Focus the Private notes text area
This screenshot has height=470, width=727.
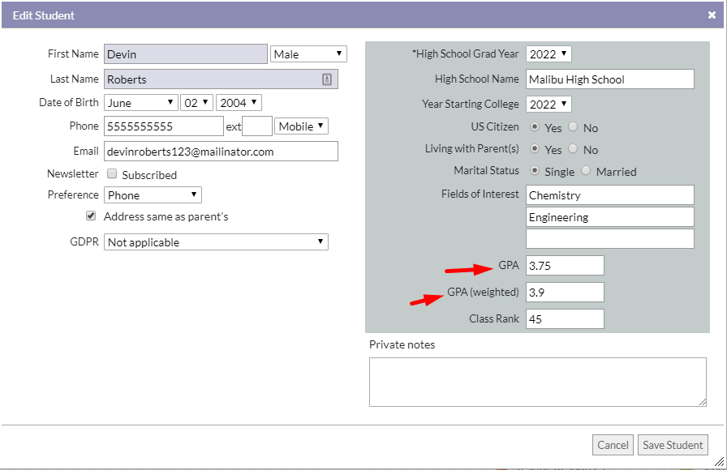point(538,382)
